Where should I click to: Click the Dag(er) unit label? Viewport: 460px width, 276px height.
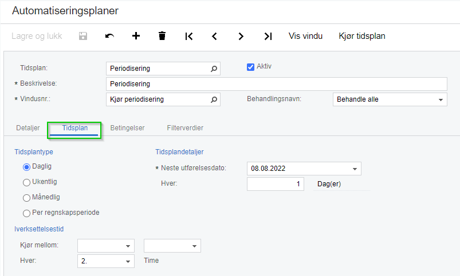(x=329, y=184)
